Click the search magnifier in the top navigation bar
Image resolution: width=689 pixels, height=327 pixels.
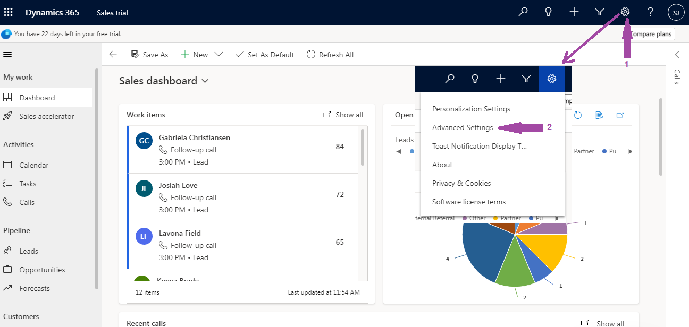click(x=523, y=12)
